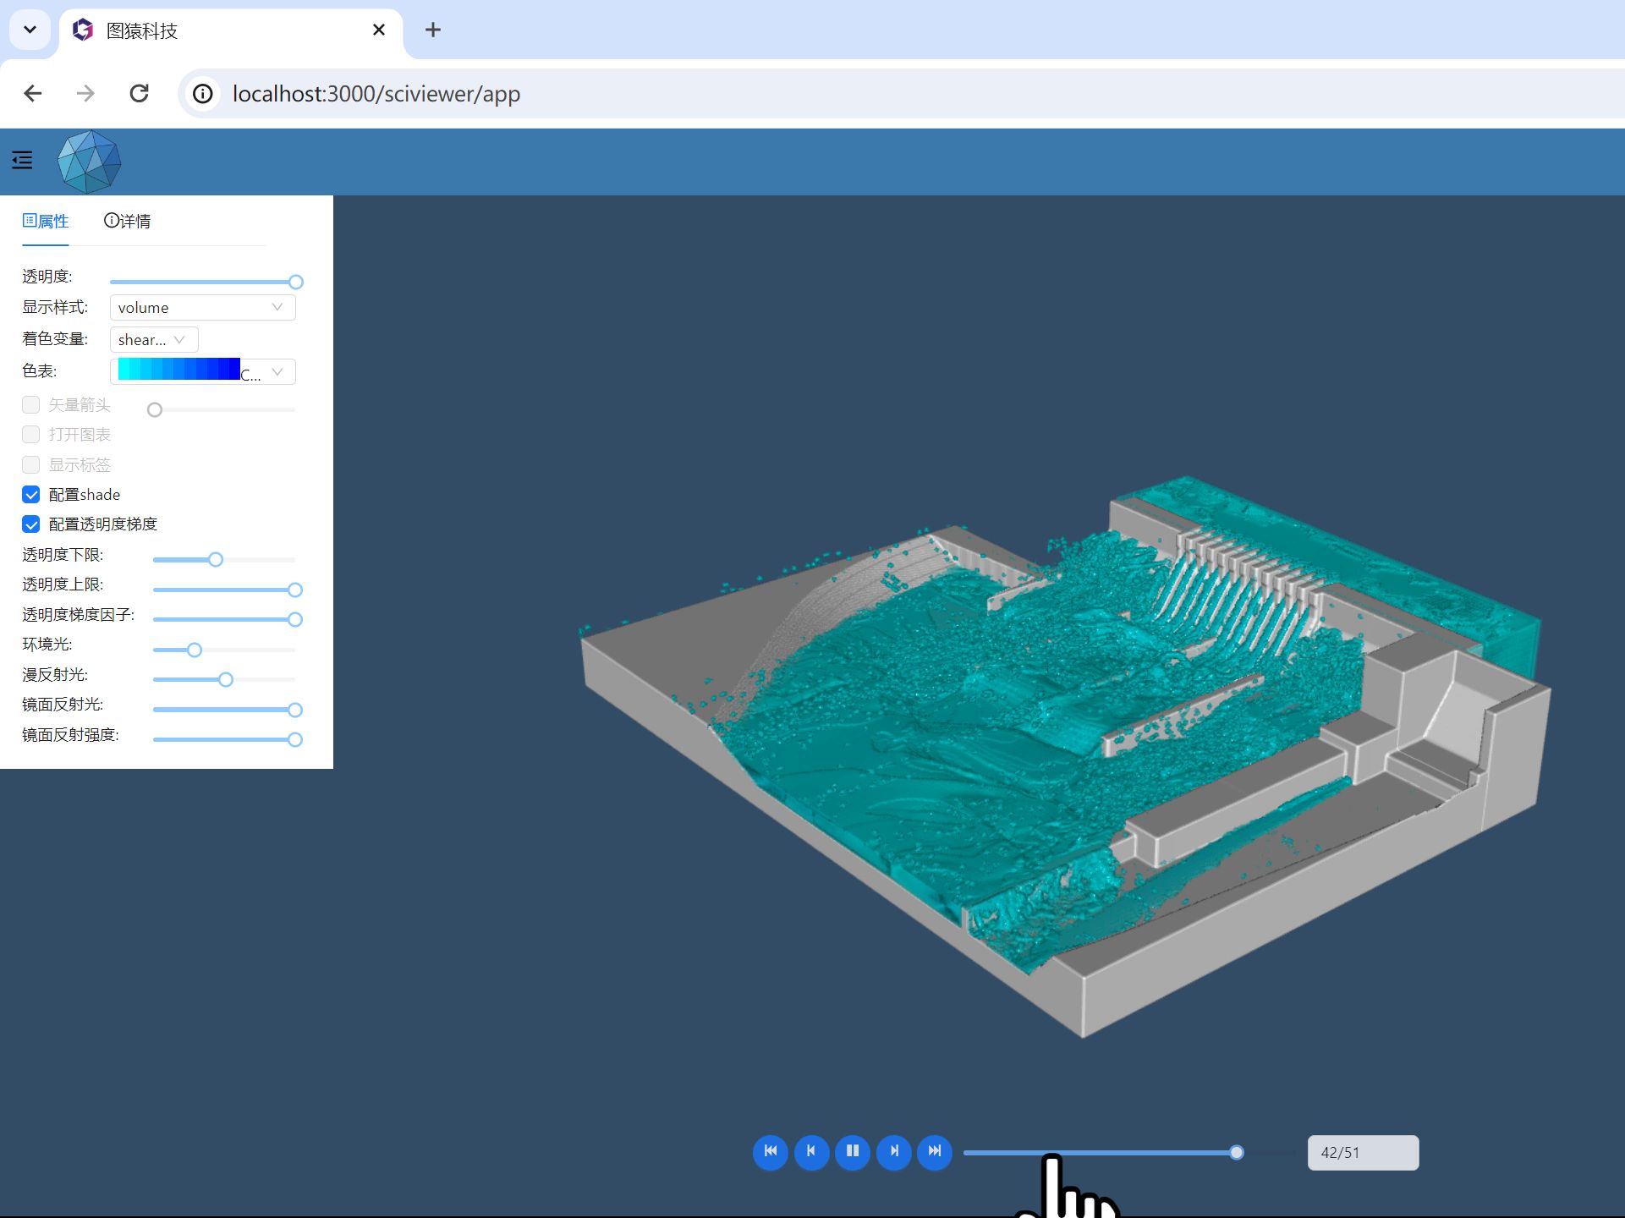The image size is (1625, 1218).
Task: Step back one frame
Action: 811,1151
